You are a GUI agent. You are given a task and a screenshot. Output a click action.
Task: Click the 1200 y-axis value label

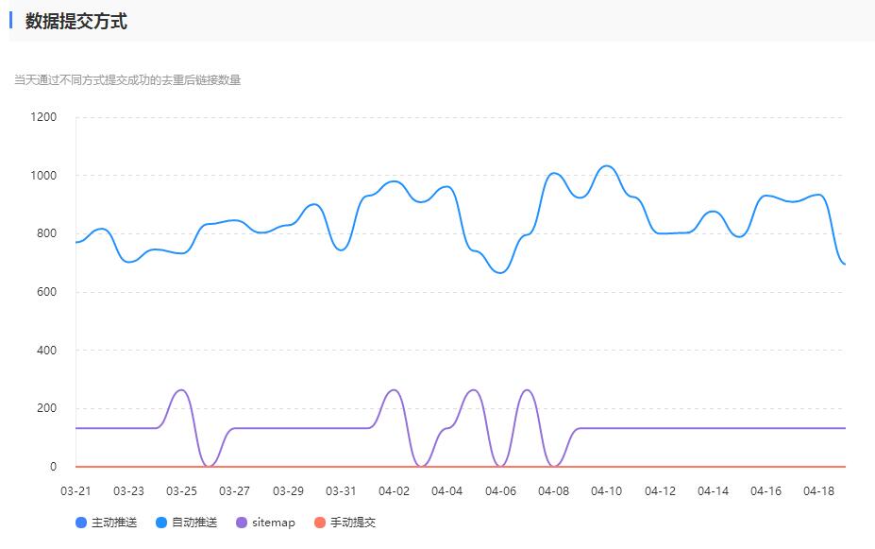43,117
